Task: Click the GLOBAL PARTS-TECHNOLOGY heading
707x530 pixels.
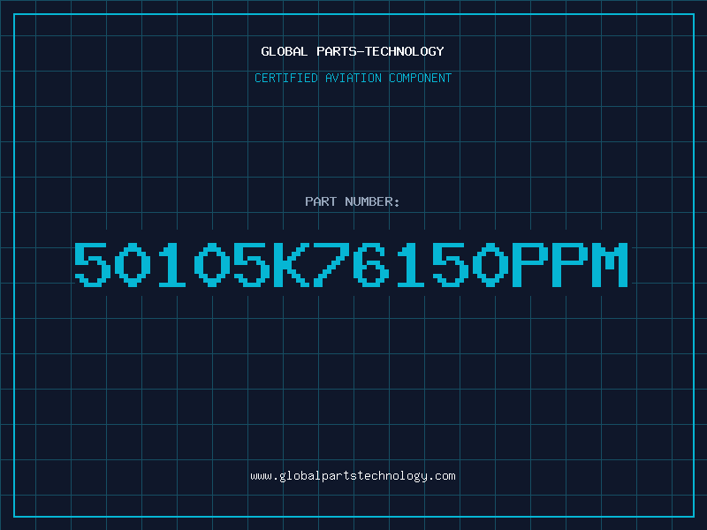Action: [x=353, y=51]
